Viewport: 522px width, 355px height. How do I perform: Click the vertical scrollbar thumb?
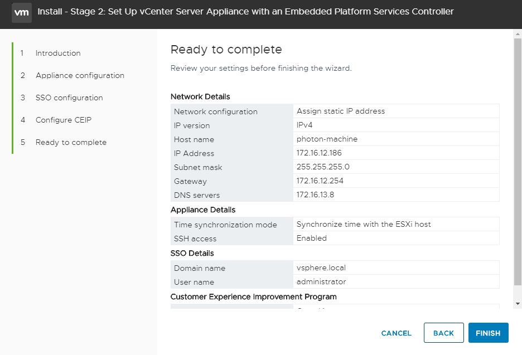tap(517, 162)
